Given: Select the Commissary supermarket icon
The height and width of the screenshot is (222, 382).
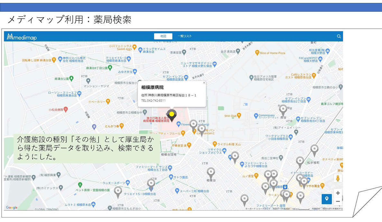Looking at the screenshot, I should (256, 116).
